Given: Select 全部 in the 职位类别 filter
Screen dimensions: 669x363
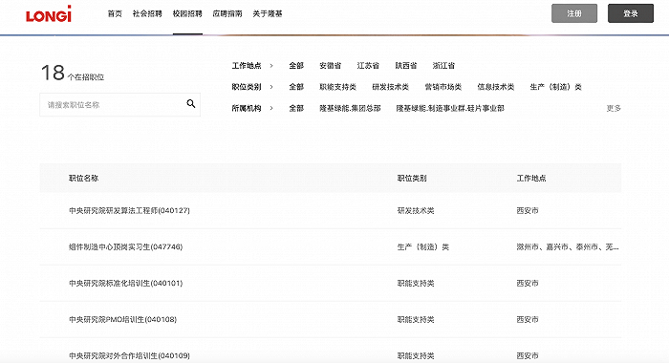Looking at the screenshot, I should point(296,87).
